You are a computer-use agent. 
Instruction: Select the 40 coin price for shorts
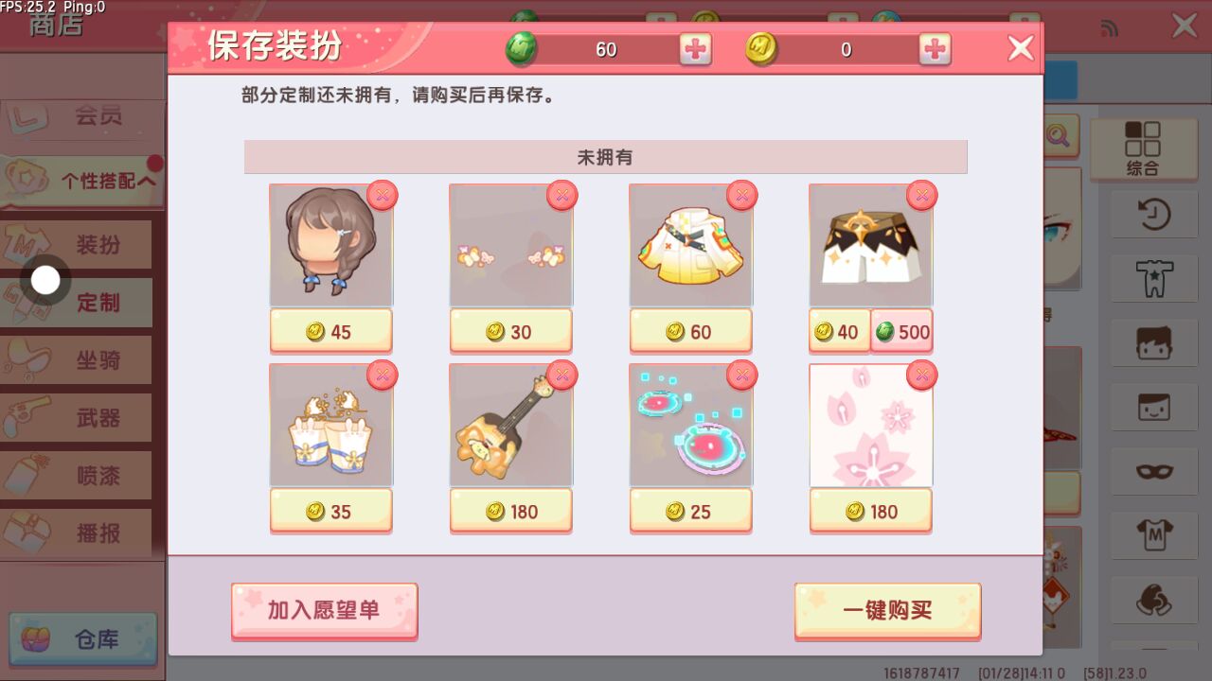click(839, 332)
